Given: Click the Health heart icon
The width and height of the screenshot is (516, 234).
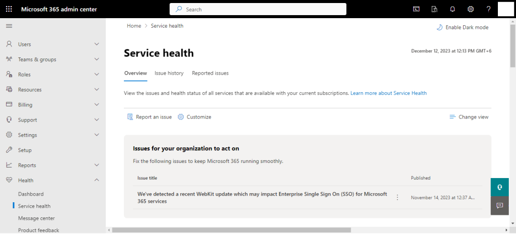Looking at the screenshot, I should coord(9,180).
